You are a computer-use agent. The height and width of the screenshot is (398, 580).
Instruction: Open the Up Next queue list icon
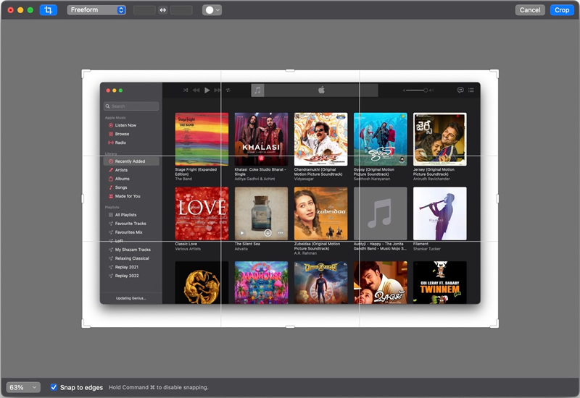pyautogui.click(x=471, y=90)
